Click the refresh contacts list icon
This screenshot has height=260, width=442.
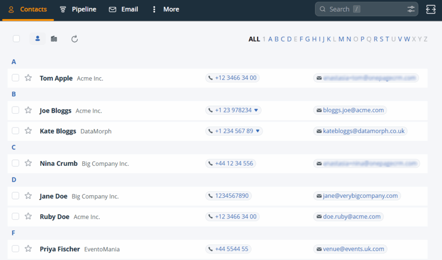click(x=74, y=39)
